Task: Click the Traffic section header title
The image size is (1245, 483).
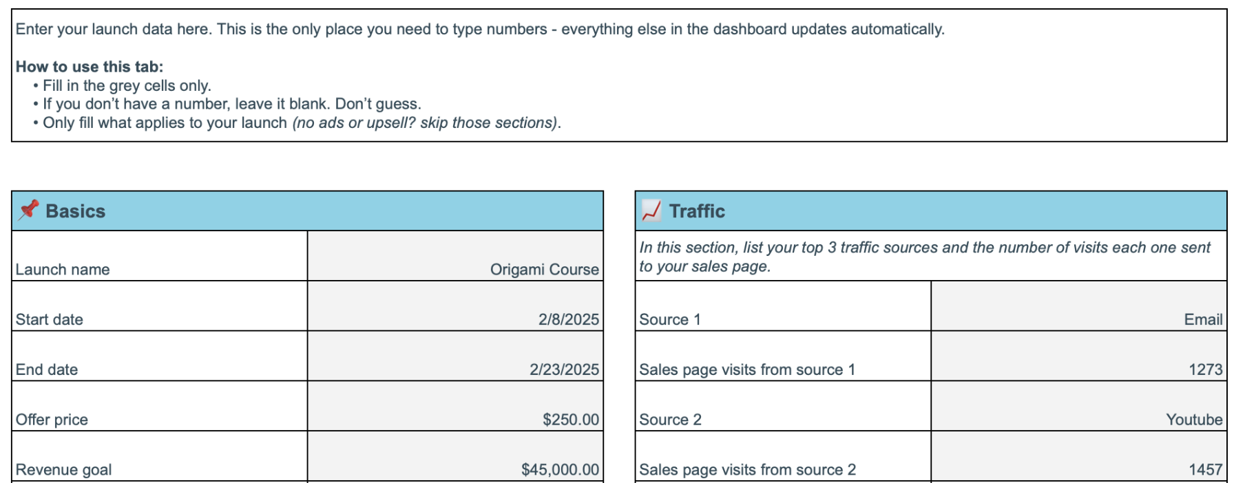Action: tap(697, 211)
